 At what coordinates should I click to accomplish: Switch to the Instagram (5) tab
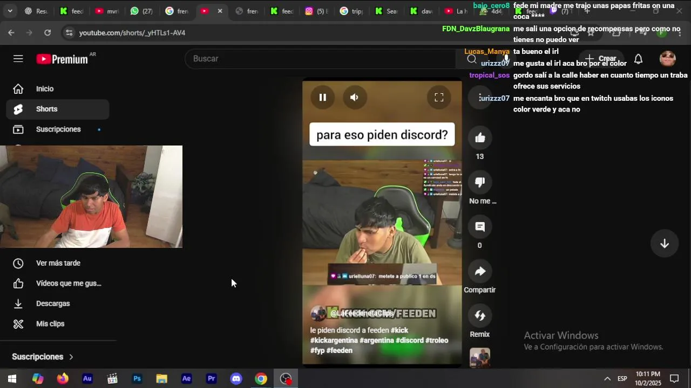(316, 11)
